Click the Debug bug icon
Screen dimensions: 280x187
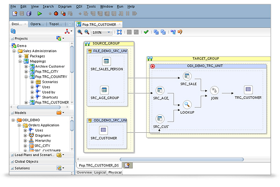click(56, 14)
